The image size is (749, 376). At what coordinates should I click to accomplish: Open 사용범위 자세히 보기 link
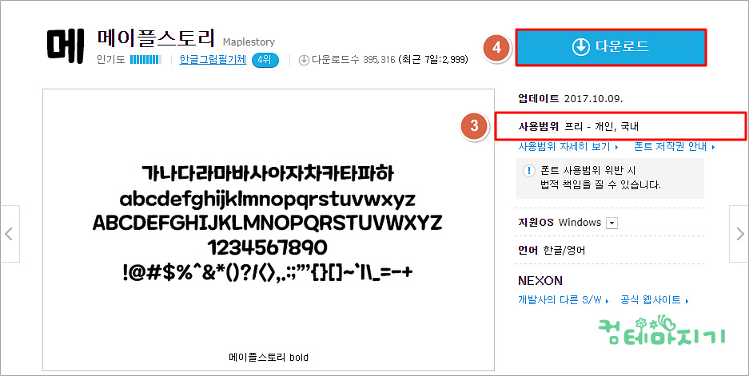568,146
